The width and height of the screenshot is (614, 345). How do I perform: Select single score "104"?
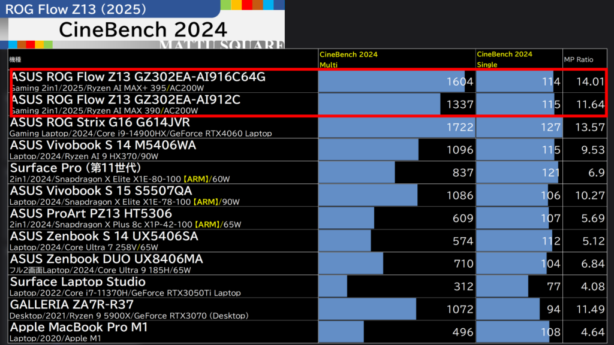point(551,264)
